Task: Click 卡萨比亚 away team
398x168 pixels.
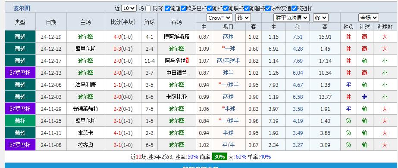Action: tap(177, 97)
